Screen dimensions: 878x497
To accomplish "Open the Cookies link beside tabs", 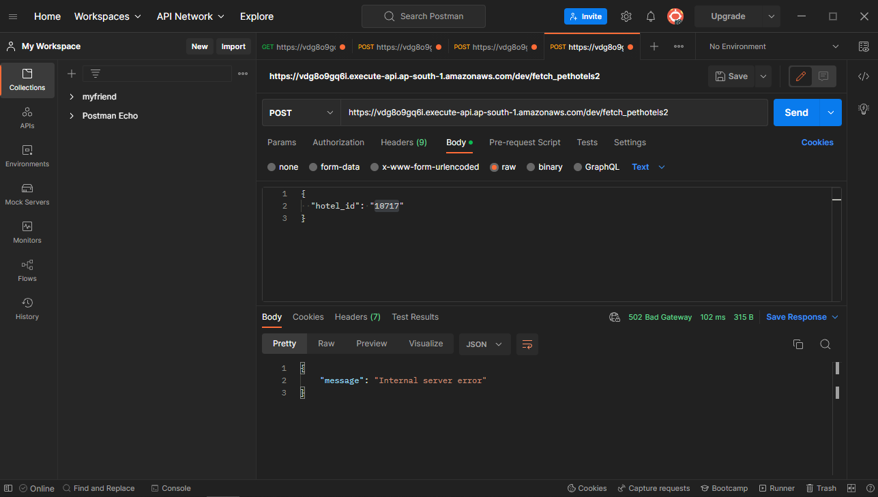I will [817, 142].
